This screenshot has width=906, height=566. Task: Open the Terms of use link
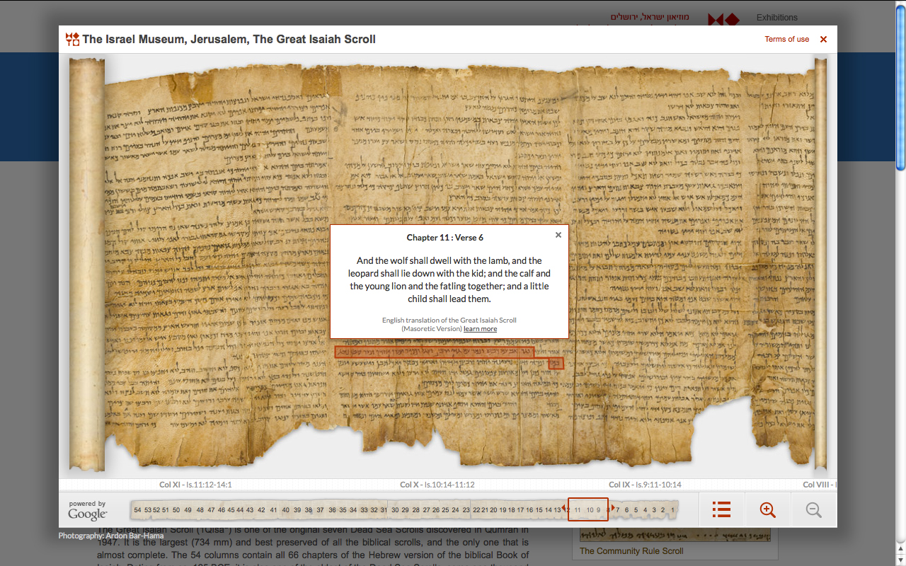786,40
